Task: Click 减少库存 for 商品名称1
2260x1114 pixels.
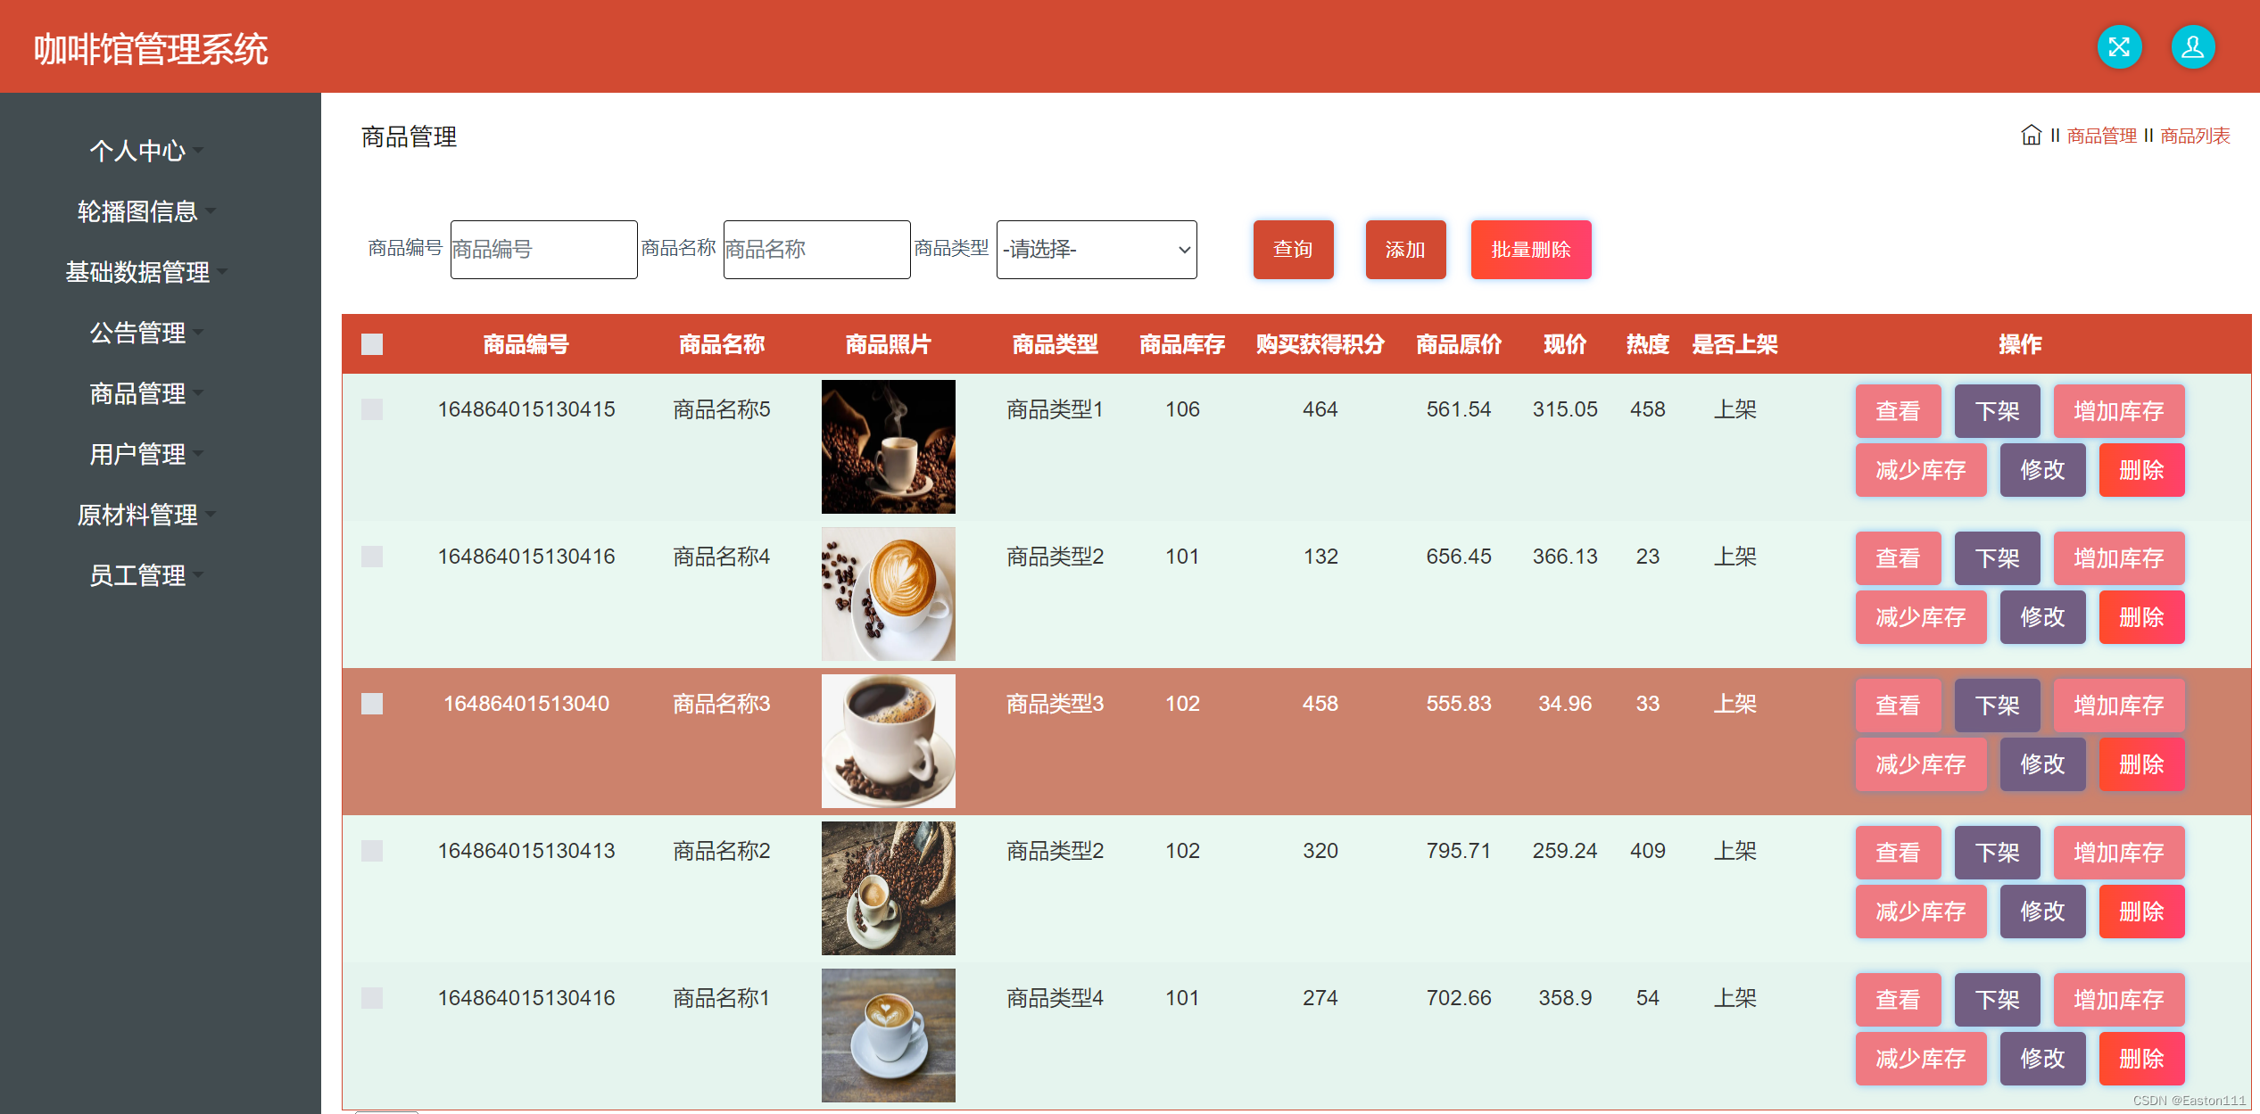Action: (x=1921, y=1059)
